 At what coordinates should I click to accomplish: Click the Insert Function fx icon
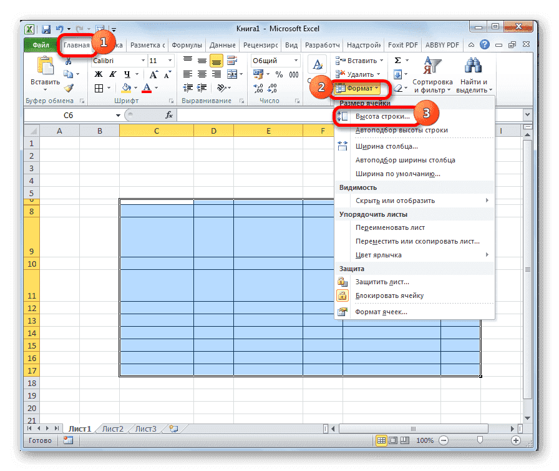point(170,115)
